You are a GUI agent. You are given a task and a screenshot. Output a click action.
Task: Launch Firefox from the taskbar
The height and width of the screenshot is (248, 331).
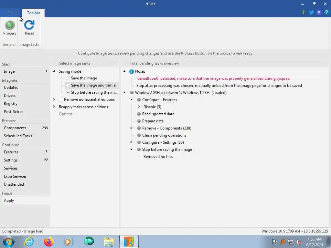tap(48, 242)
